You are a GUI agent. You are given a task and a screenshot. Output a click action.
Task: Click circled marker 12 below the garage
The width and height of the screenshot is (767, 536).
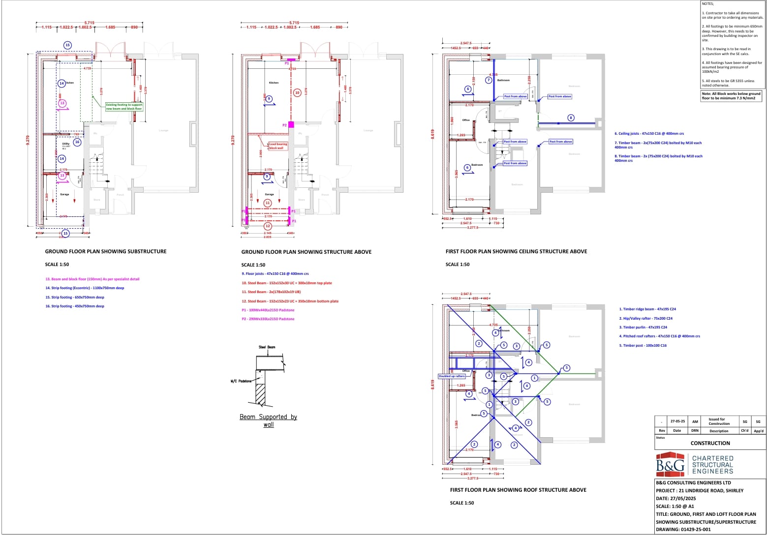point(268,226)
